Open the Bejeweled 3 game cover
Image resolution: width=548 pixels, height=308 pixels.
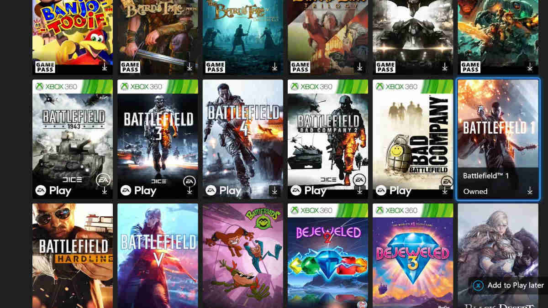tap(413, 256)
